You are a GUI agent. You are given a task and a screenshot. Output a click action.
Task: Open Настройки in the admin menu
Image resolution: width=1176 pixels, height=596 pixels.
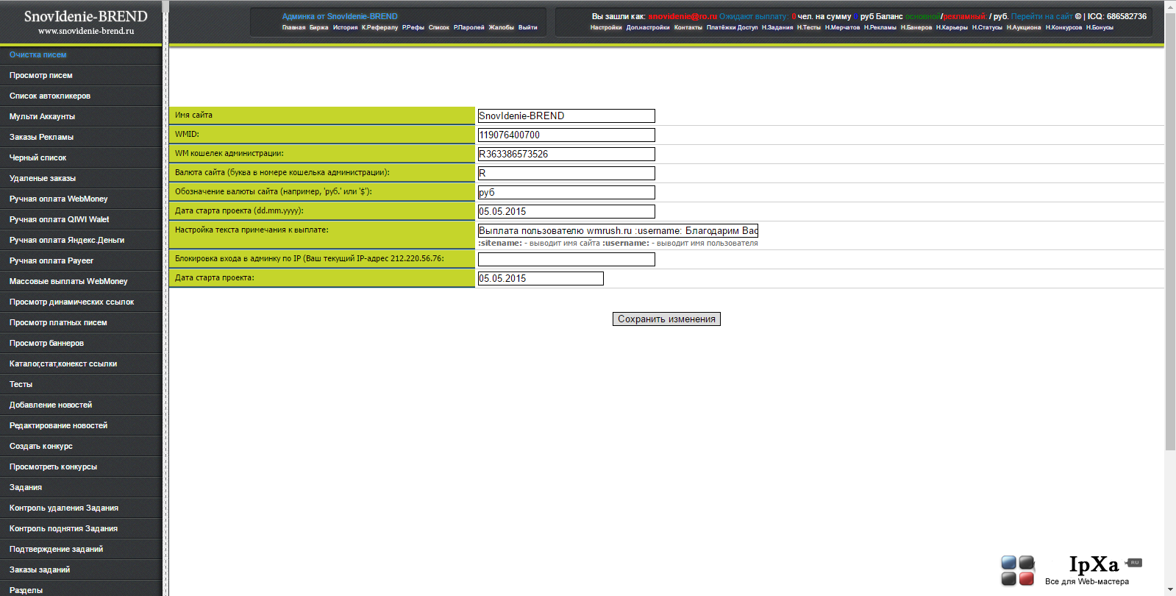pos(606,27)
